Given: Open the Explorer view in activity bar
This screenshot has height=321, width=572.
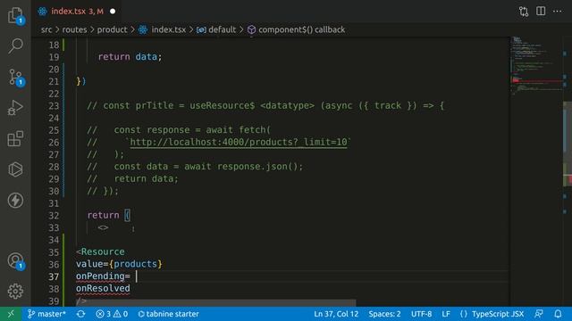Looking at the screenshot, I should pos(15,15).
